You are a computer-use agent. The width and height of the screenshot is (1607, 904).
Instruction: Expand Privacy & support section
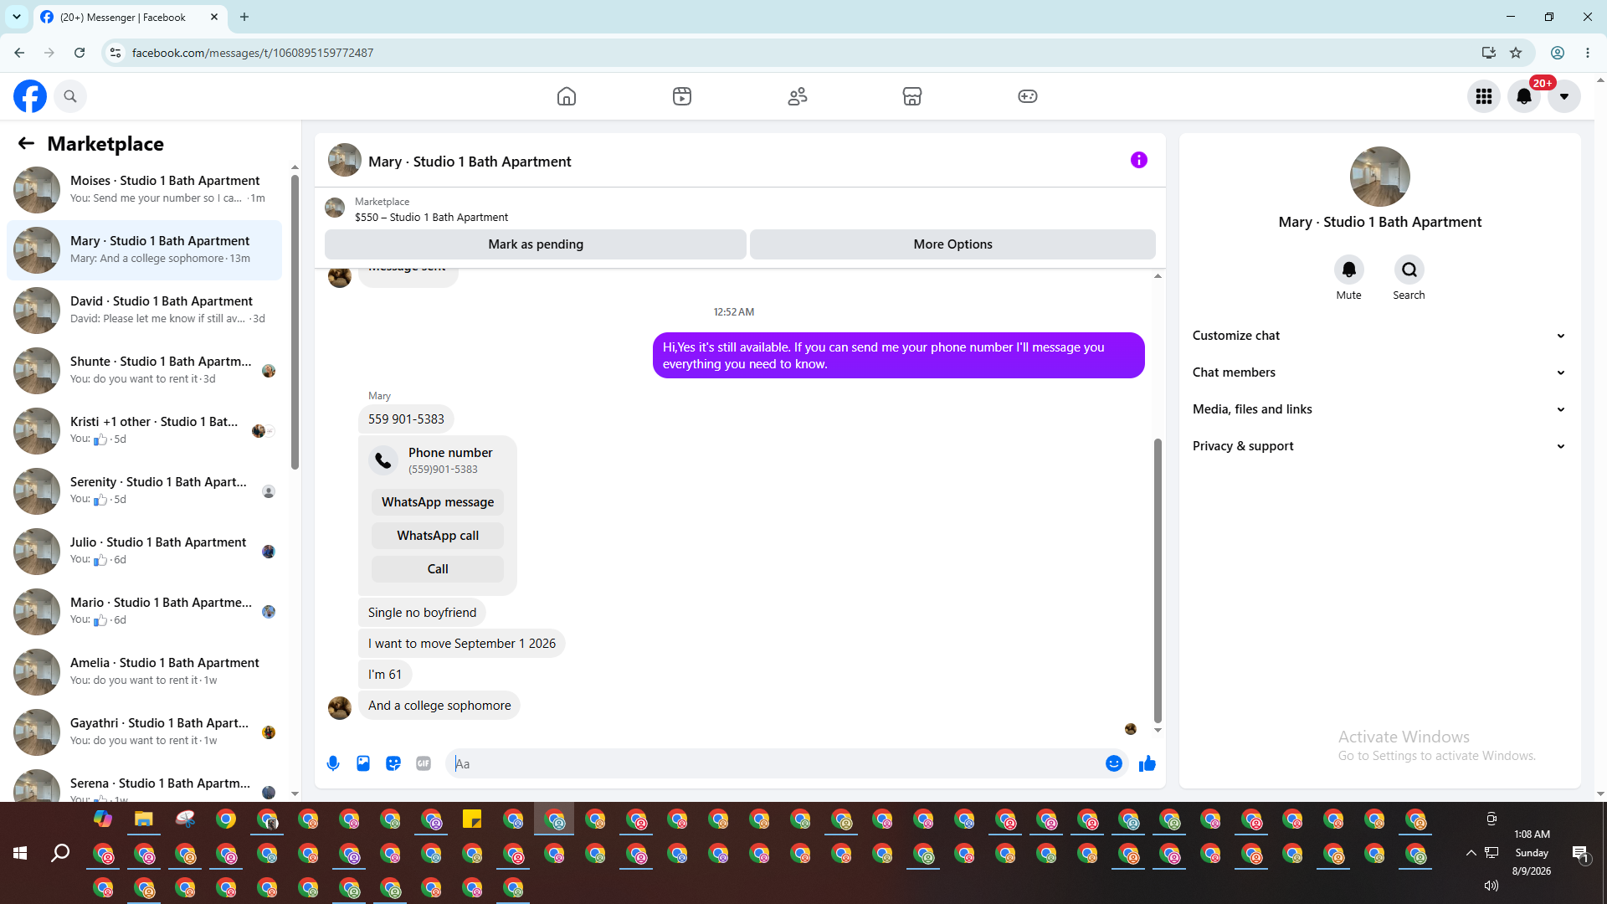point(1379,446)
